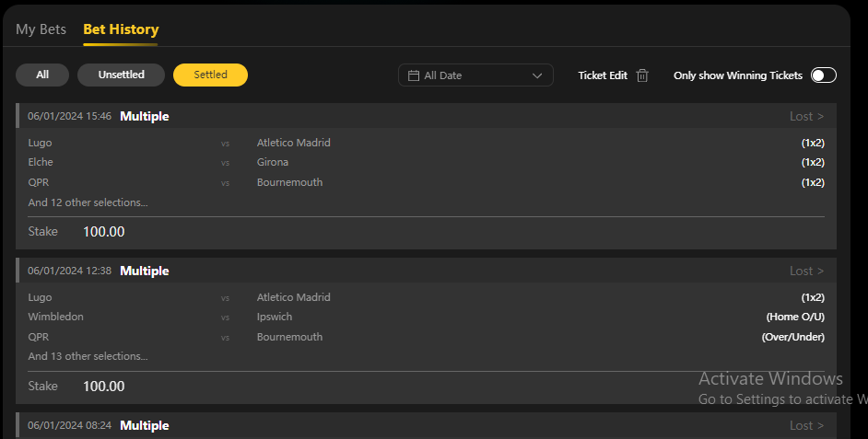Viewport: 868px width, 439px height.
Task: Select the All filter pill
Action: (42, 75)
